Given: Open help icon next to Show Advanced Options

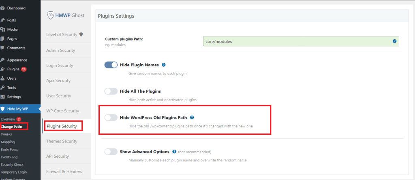Looking at the screenshot, I should [174, 152].
